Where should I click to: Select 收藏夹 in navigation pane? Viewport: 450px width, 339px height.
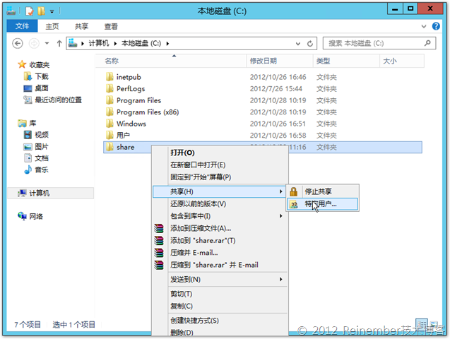(40, 65)
